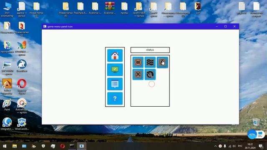Select the swf desktop icon
Image resolution: width=267 pixels, height=150 pixels.
[x=198, y=8]
